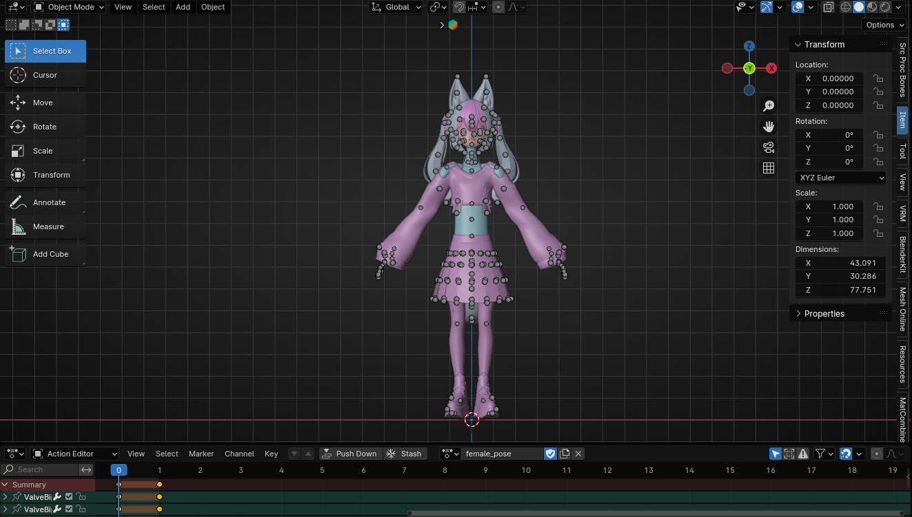Screen dimensions: 912x517
Task: Toggle viewport gizmos visibility
Action: [x=766, y=7]
